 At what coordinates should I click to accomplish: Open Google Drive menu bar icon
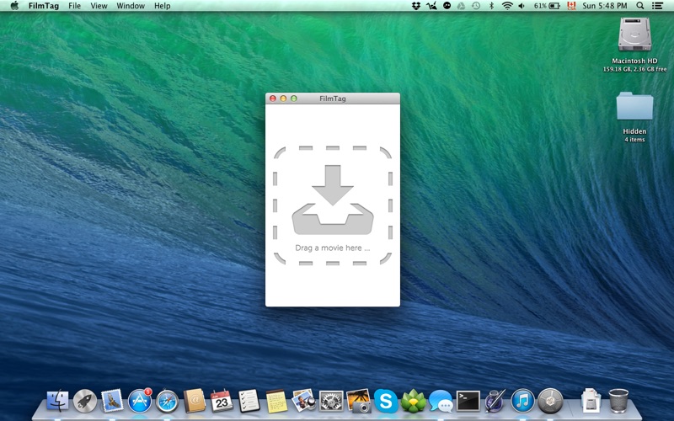461,6
